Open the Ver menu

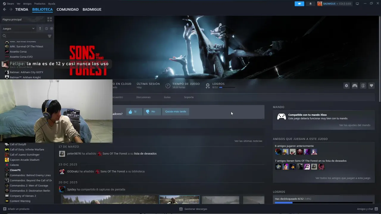[x=18, y=4]
